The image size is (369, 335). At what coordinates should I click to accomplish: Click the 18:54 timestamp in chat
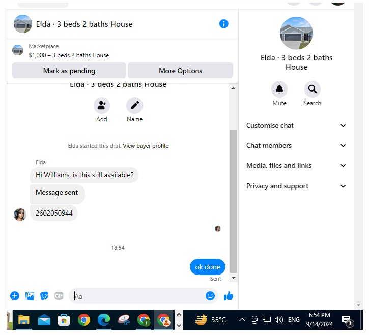click(x=118, y=248)
